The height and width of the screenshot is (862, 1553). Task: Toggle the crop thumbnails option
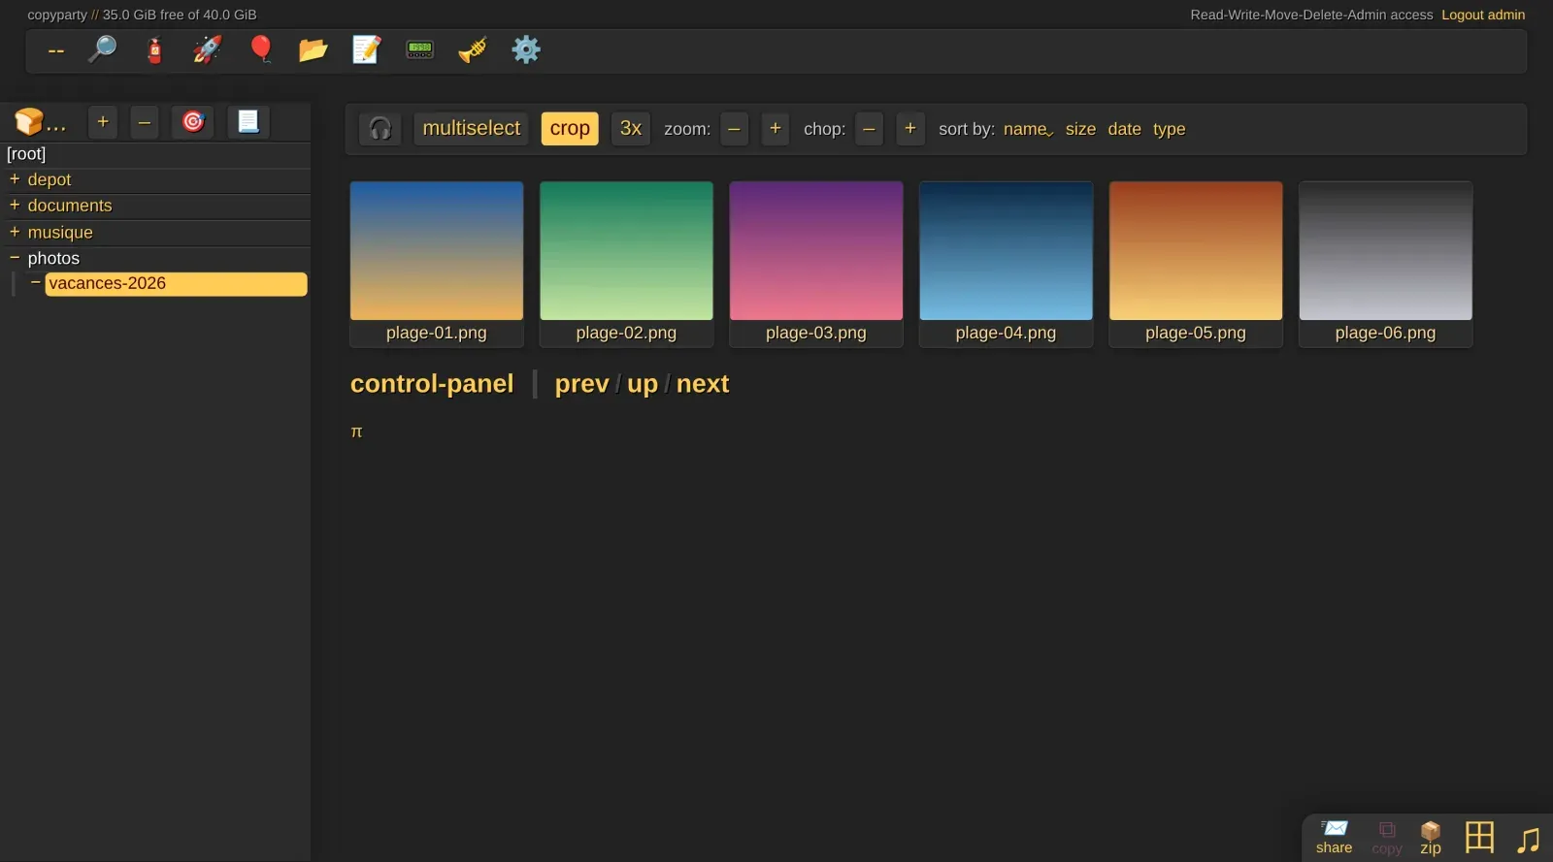pyautogui.click(x=570, y=129)
